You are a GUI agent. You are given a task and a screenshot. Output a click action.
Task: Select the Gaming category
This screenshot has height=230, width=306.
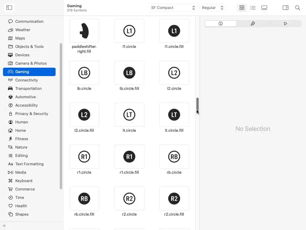[29, 72]
